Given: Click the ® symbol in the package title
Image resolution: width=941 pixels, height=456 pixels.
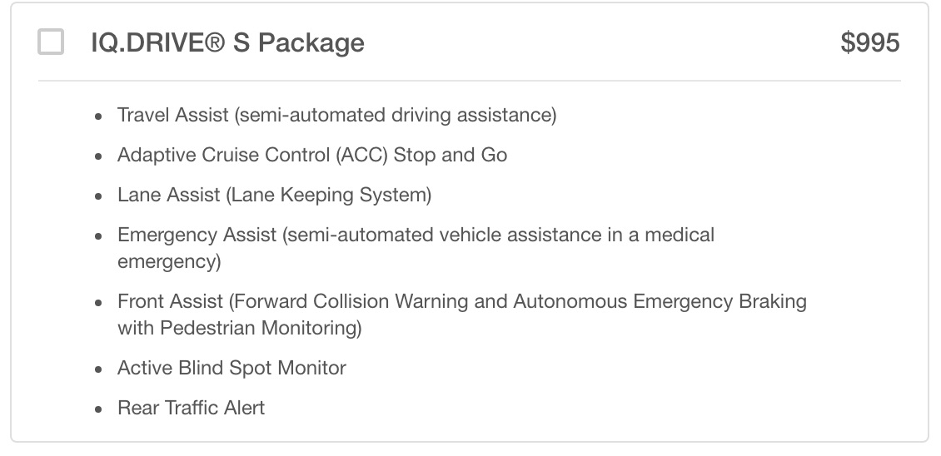Looking at the screenshot, I should tap(214, 42).
